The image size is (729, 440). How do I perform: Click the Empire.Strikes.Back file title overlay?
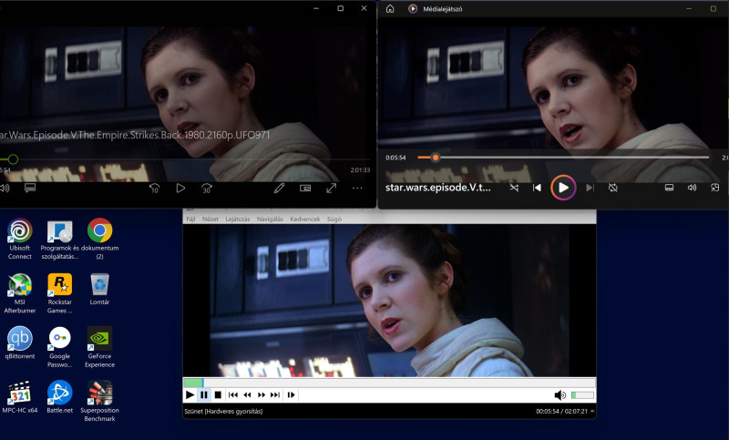click(x=134, y=135)
